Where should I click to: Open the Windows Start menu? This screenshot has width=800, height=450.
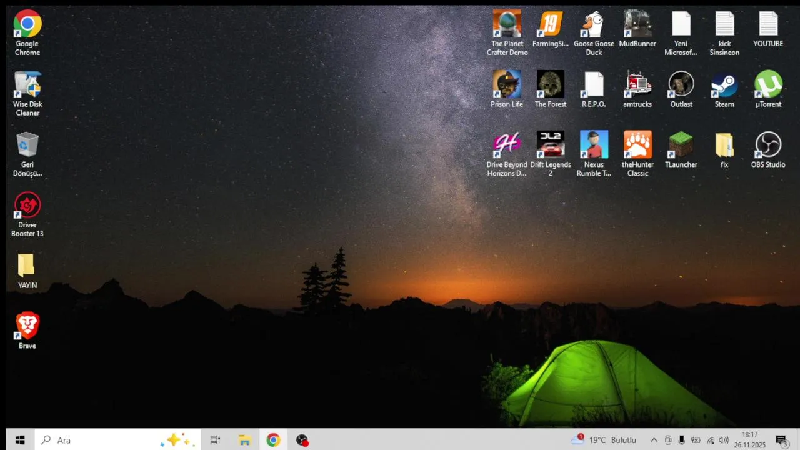(20, 440)
